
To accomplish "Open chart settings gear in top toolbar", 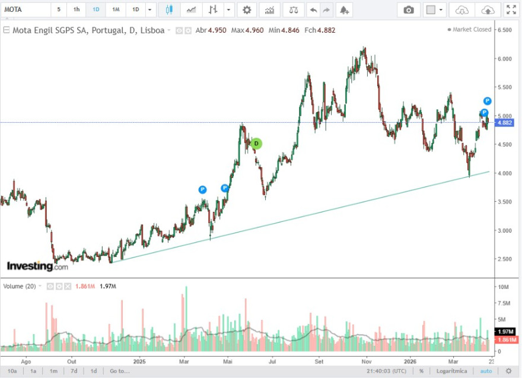I will [x=247, y=9].
